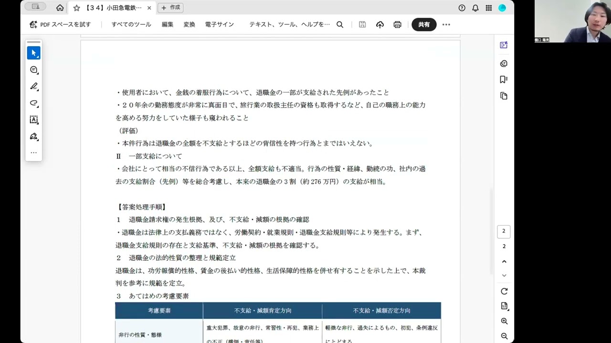This screenshot has height=343, width=611.
Task: Close the 小田急電鉄 document tab
Action: (149, 8)
